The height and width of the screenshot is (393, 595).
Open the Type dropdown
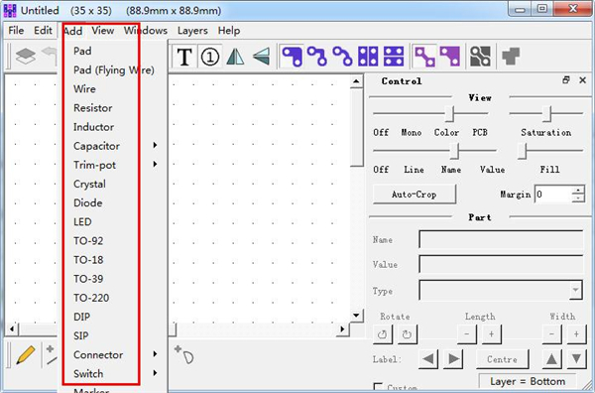click(575, 291)
